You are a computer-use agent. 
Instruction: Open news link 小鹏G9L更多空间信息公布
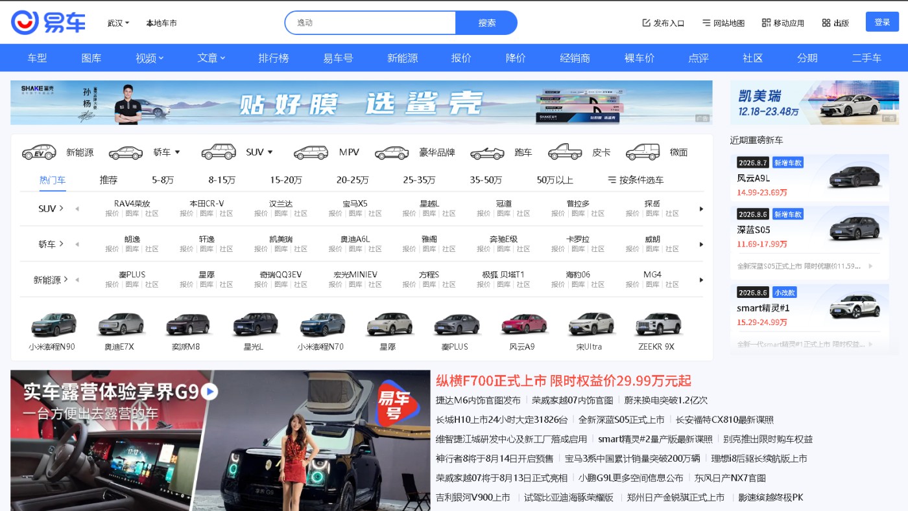[x=631, y=478]
